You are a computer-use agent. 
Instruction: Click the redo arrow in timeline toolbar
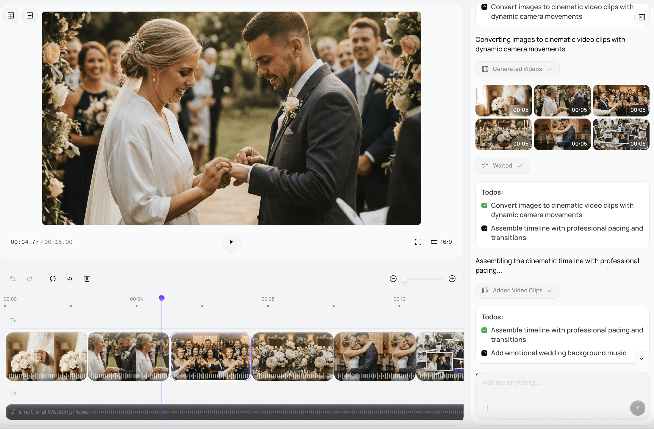30,279
